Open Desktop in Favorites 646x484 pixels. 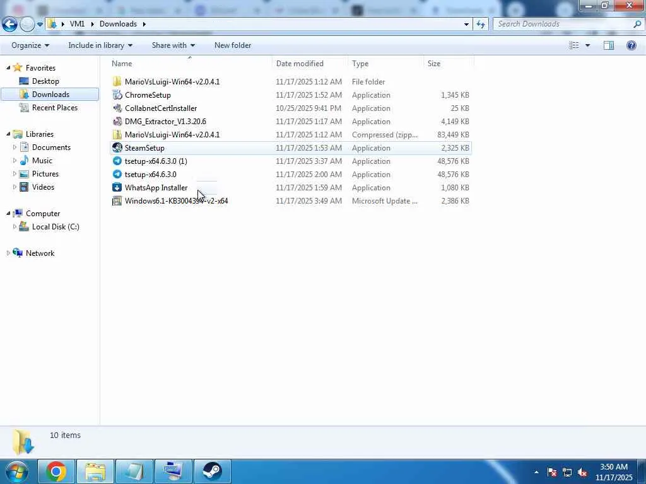(x=45, y=81)
